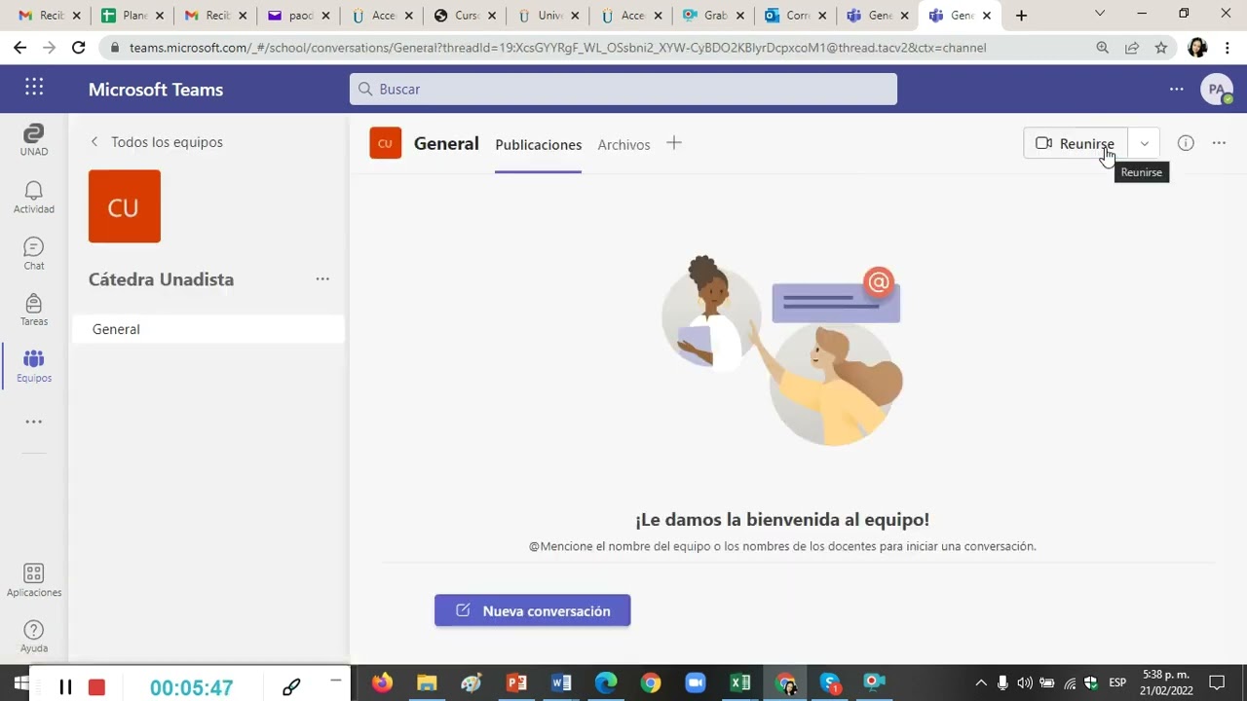
Task: Open Windows notification center
Action: coord(1217,683)
